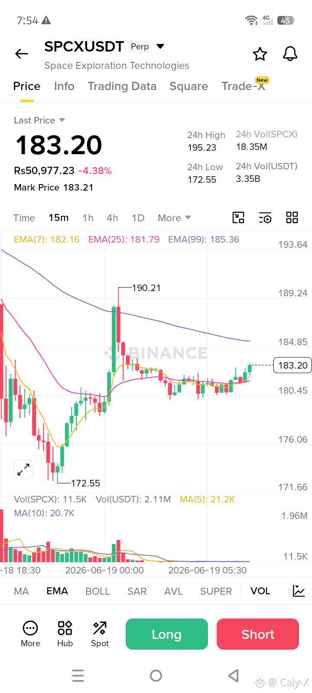Open the Trade-X tab
Viewport: 312px width, 693px height.
click(x=244, y=86)
